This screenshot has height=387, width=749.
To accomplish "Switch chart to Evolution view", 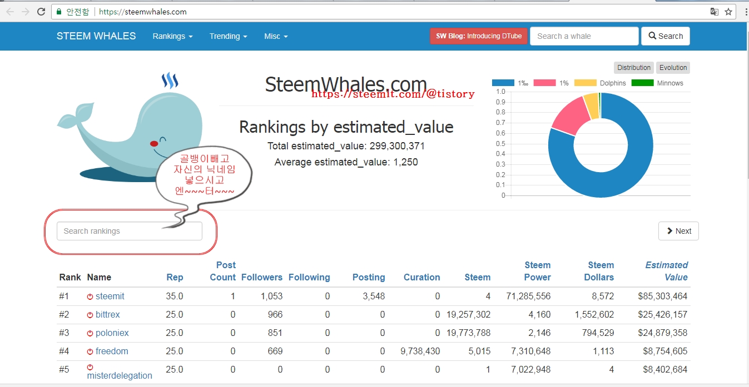I will point(673,68).
